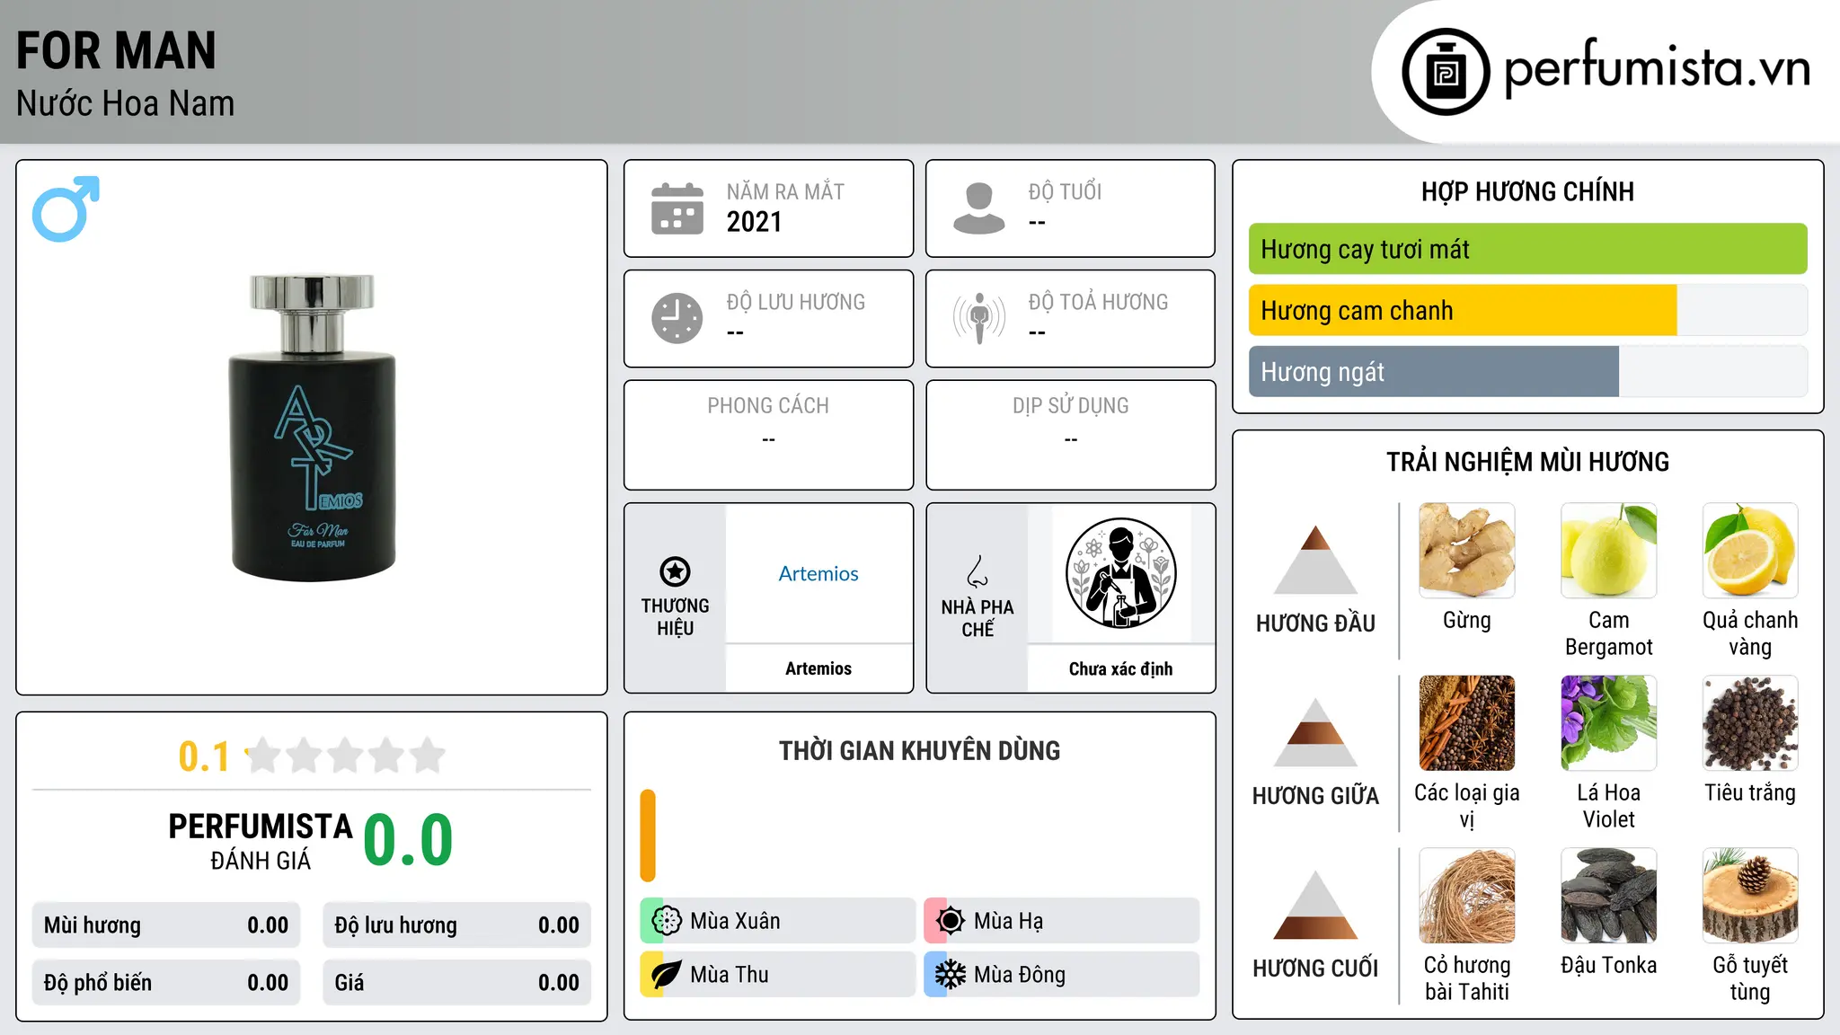This screenshot has height=1035, width=1840.
Task: Click the Mùi hương 0.00 score row
Action: click(x=166, y=925)
